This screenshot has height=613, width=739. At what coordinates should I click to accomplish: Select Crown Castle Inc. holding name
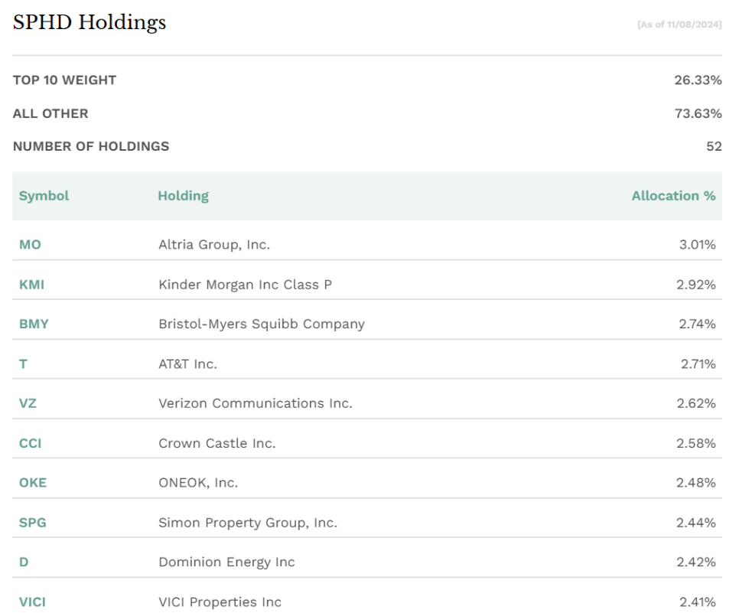pos(216,443)
